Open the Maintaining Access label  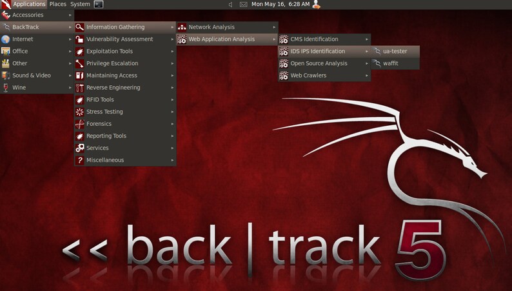point(112,75)
